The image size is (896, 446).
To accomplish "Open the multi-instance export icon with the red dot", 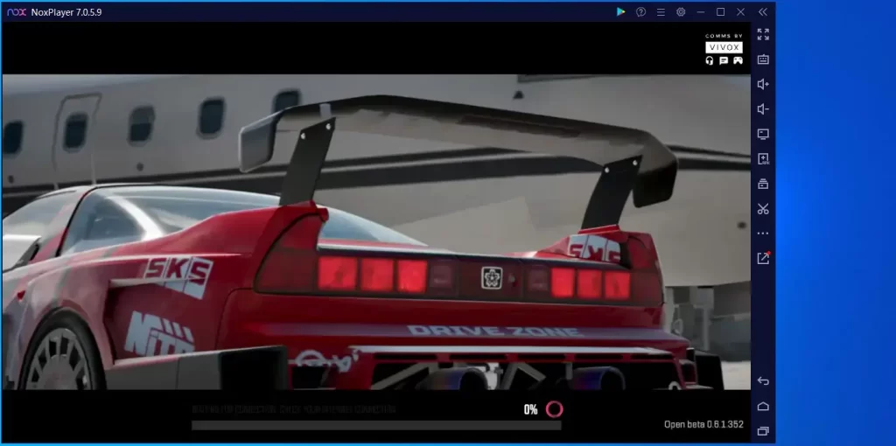I will coord(763,258).
